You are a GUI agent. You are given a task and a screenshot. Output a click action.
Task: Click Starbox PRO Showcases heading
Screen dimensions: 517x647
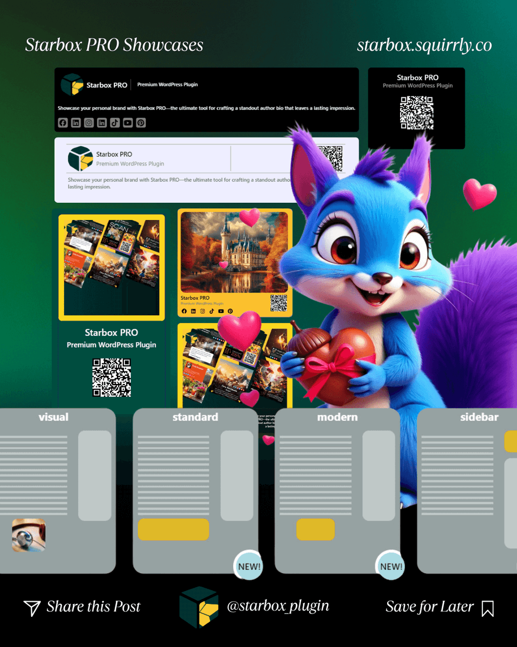point(114,45)
